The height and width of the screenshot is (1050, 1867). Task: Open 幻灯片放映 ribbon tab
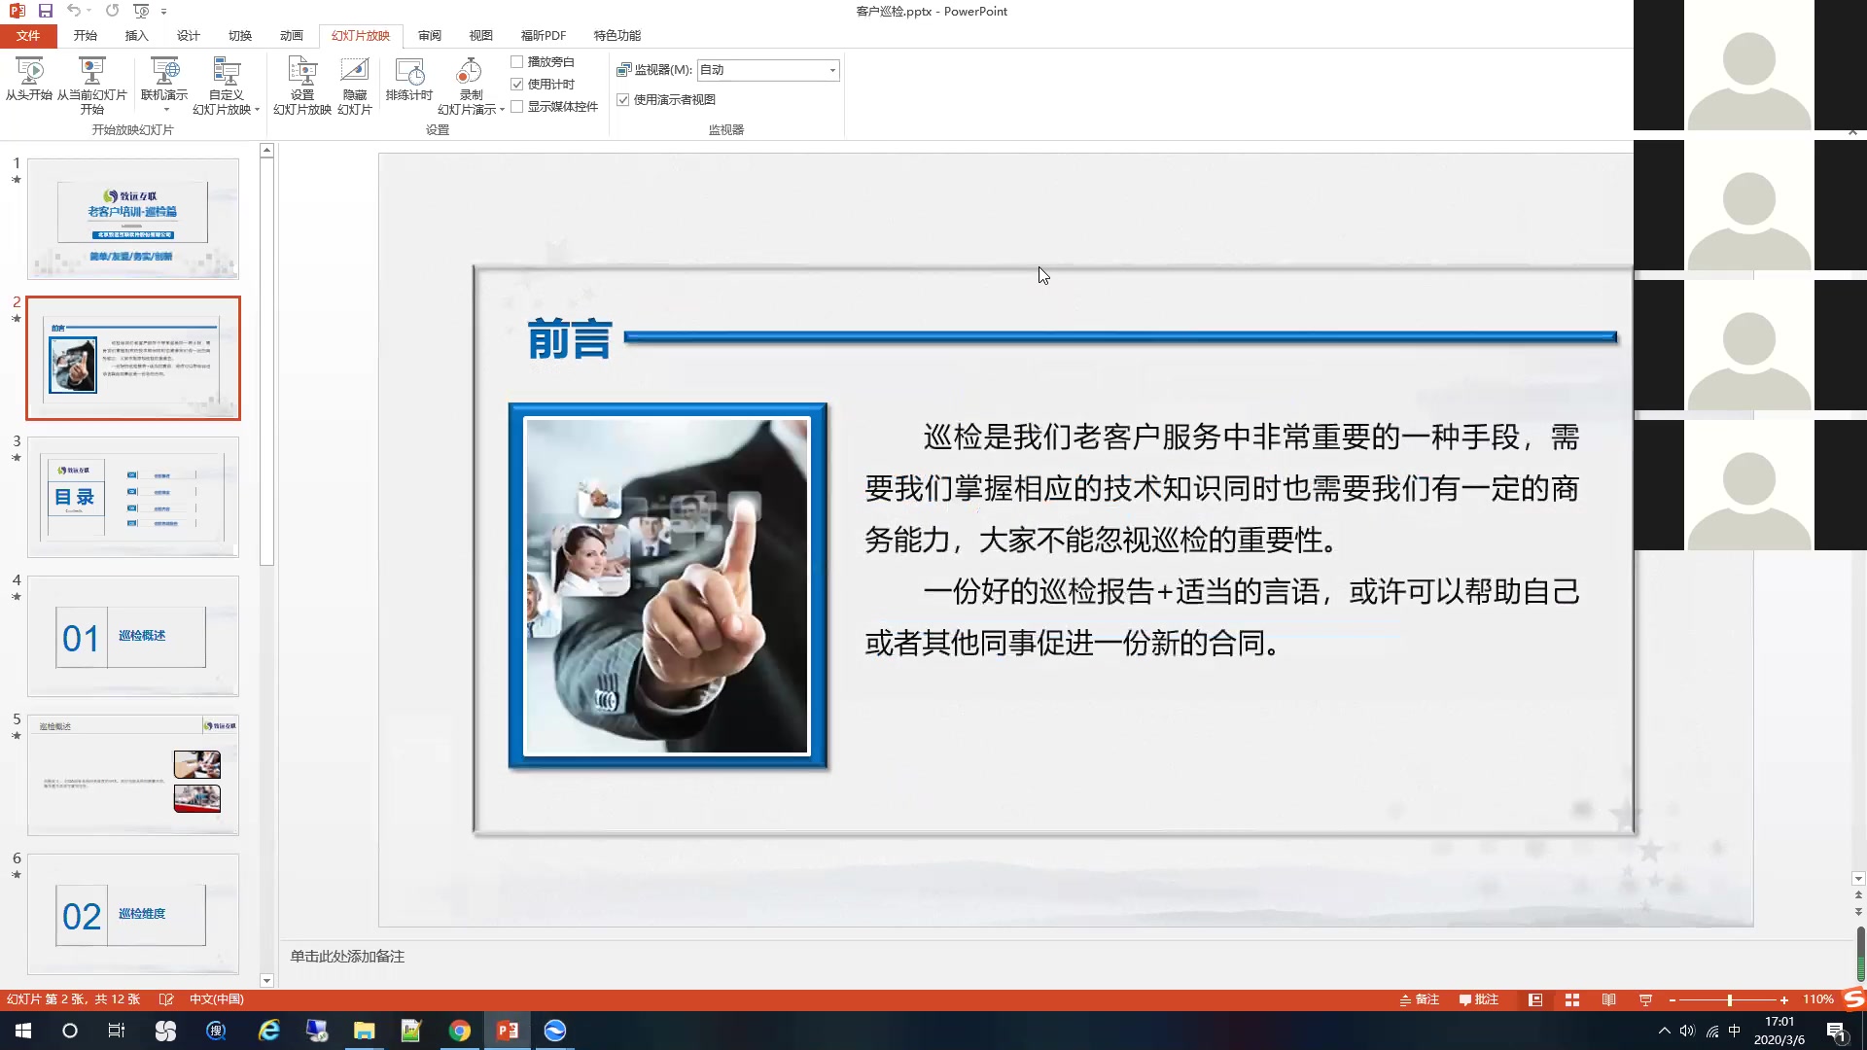pos(359,35)
